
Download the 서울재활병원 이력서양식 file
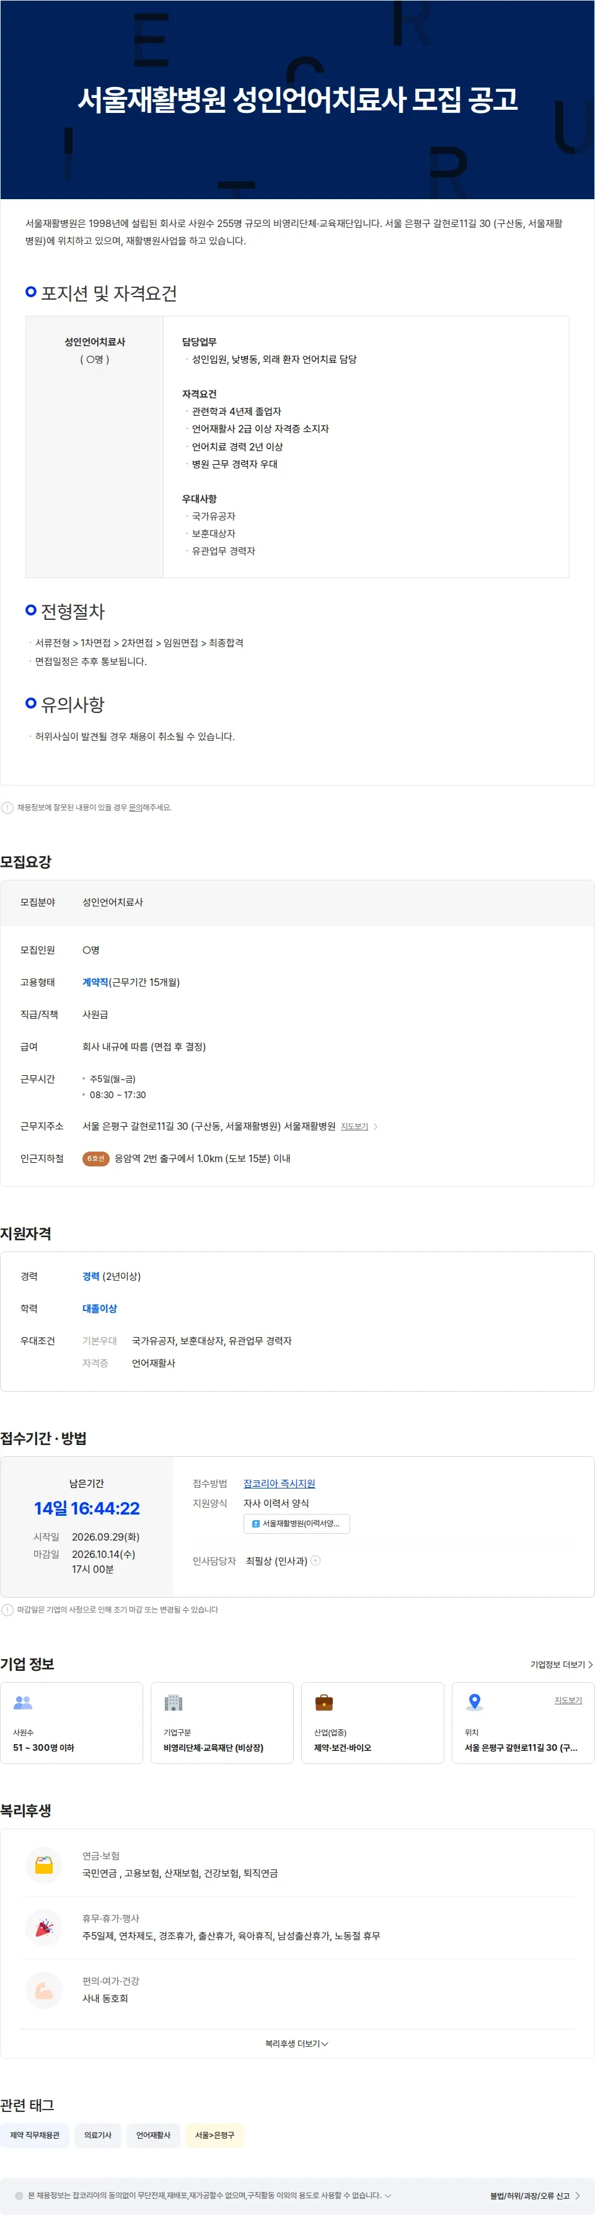click(x=296, y=1524)
